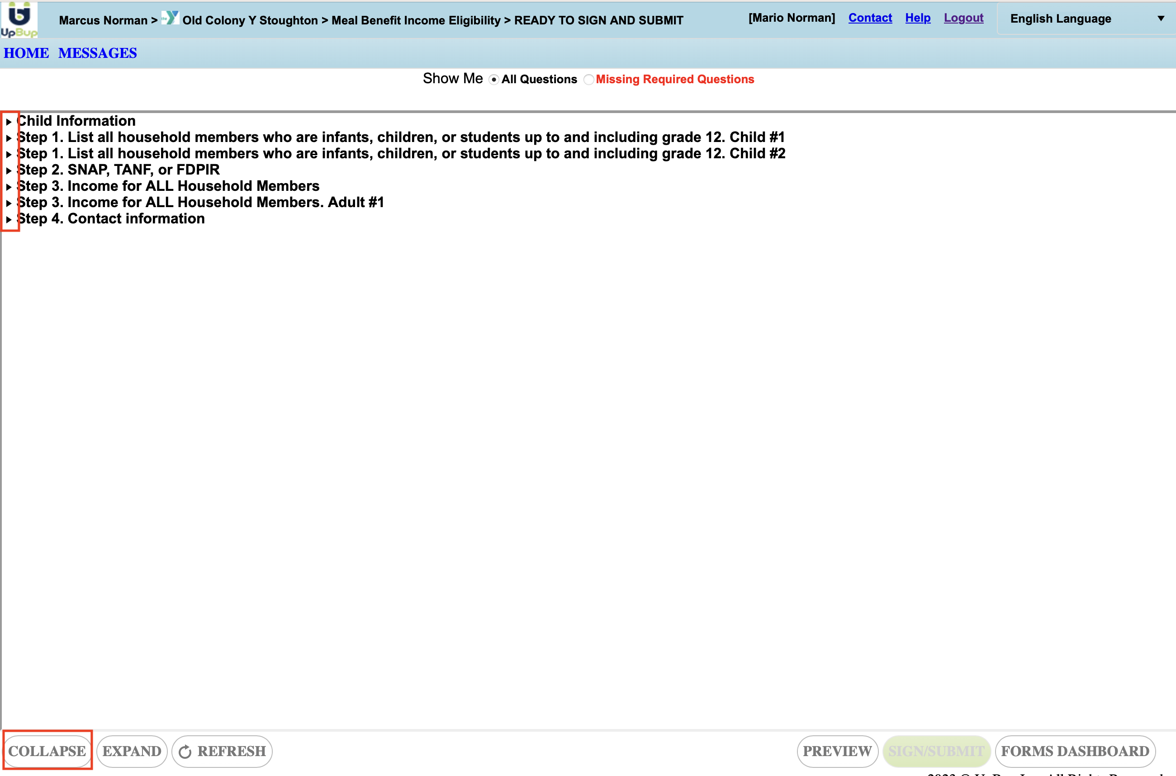
Task: Click the circular arrow Refresh icon
Action: click(185, 752)
